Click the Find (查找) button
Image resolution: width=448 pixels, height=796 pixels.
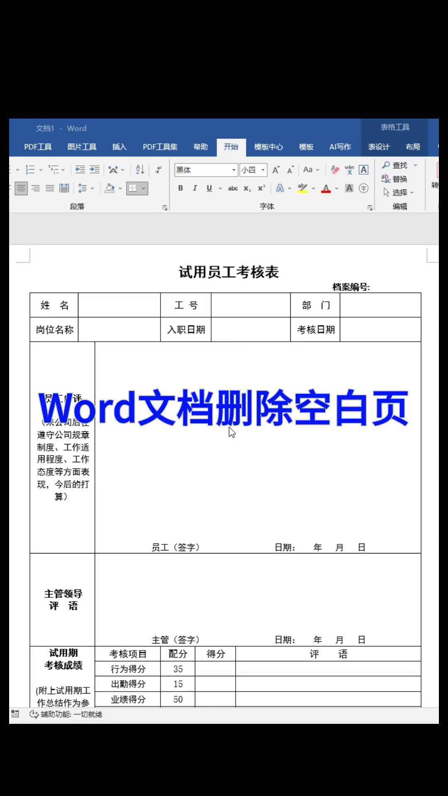(395, 165)
